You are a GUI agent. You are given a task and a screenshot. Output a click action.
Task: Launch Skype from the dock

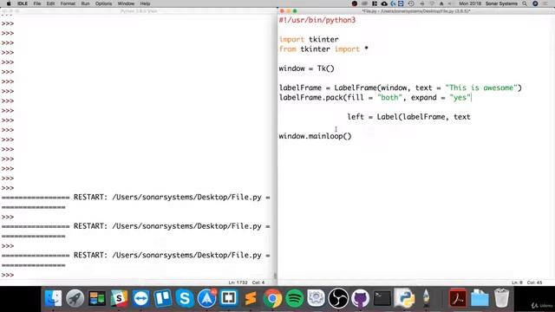tap(185, 298)
